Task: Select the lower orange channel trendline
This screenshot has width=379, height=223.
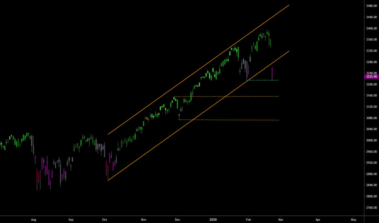Action: coord(198,116)
